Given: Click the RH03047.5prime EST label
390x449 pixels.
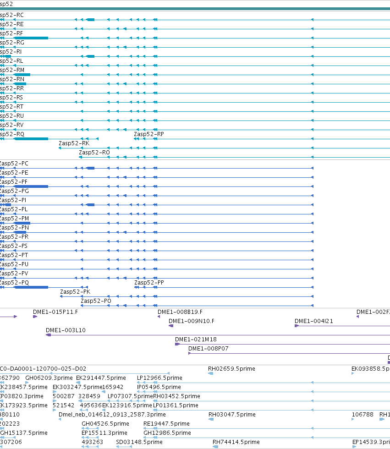Looking at the screenshot, I should coord(232,414).
